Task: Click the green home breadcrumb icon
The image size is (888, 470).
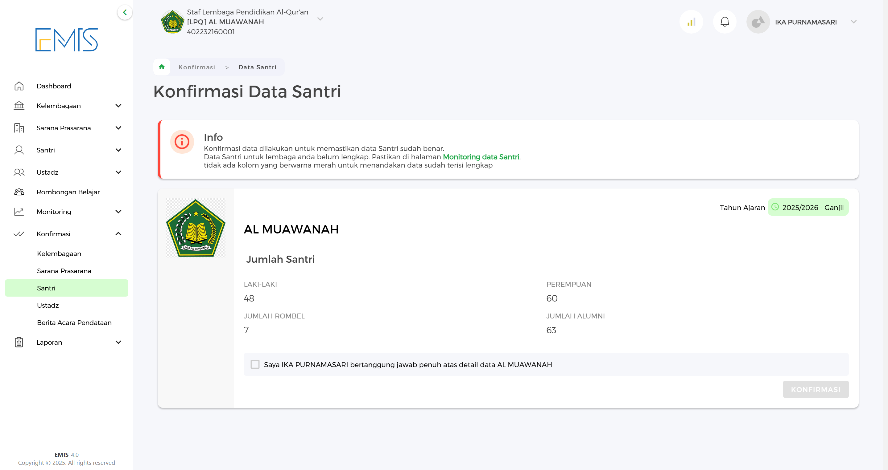Action: click(x=162, y=67)
